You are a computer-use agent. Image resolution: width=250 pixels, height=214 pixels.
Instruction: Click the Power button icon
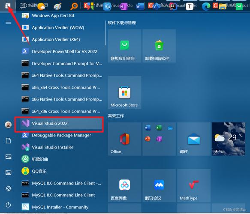(x=8, y=205)
